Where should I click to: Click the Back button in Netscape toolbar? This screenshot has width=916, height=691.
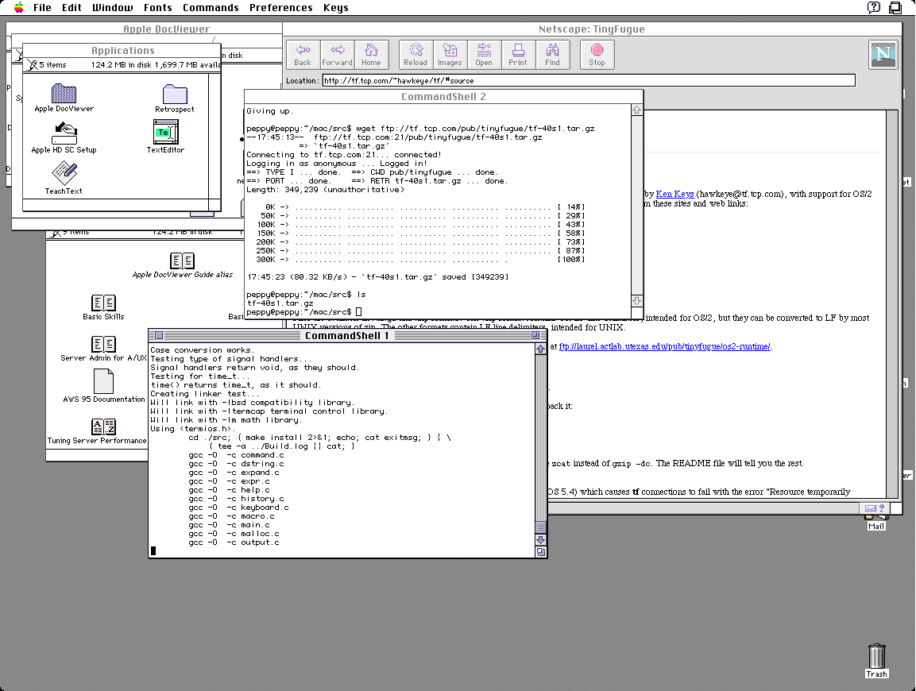303,55
